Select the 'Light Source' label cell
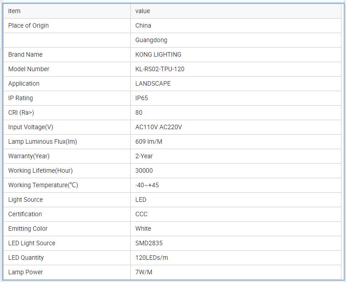The height and width of the screenshot is (282, 346). pos(25,199)
